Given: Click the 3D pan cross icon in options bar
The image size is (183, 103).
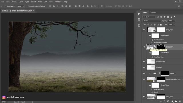Looking at the screenshot, I should point(123,6).
